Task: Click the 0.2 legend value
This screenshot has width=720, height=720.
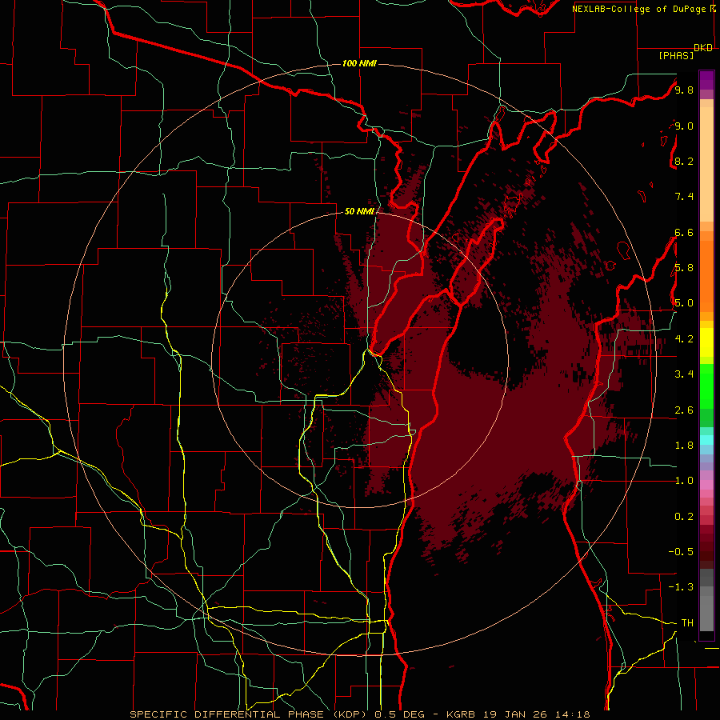Action: [x=684, y=517]
